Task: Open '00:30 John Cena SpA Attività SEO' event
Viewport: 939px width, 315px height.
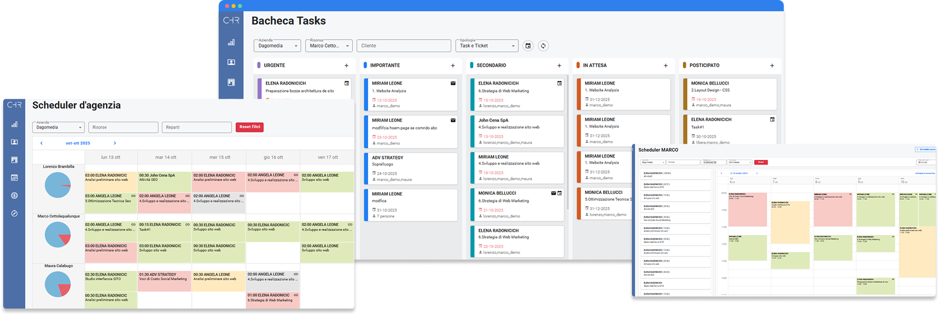Action: [165, 182]
